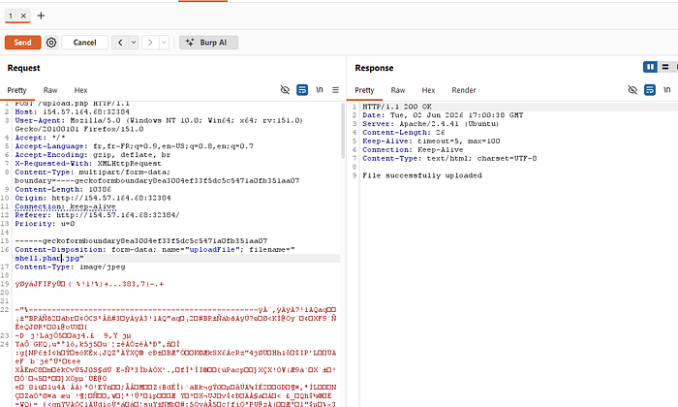
Task: Switch Request view to Hex tab
Action: pyautogui.click(x=80, y=90)
